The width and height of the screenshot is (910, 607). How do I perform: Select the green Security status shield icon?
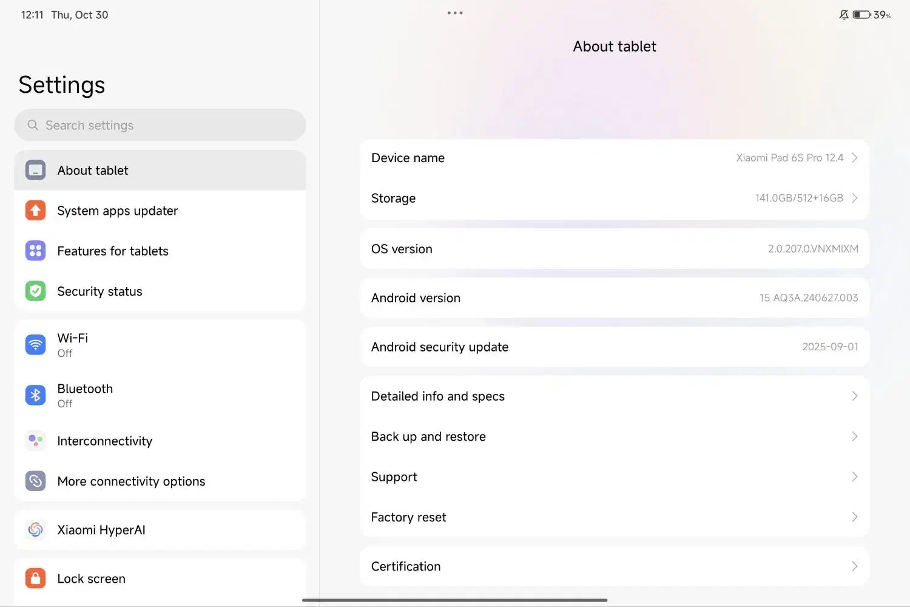[x=35, y=291]
